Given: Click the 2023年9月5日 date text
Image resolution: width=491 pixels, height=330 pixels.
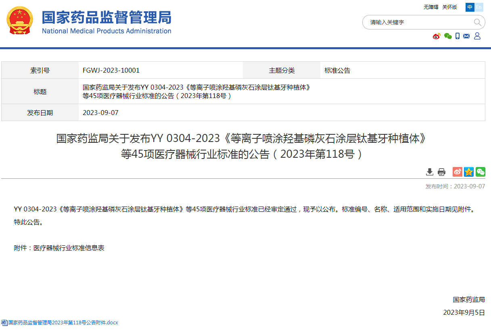Looking at the screenshot, I should 464,312.
